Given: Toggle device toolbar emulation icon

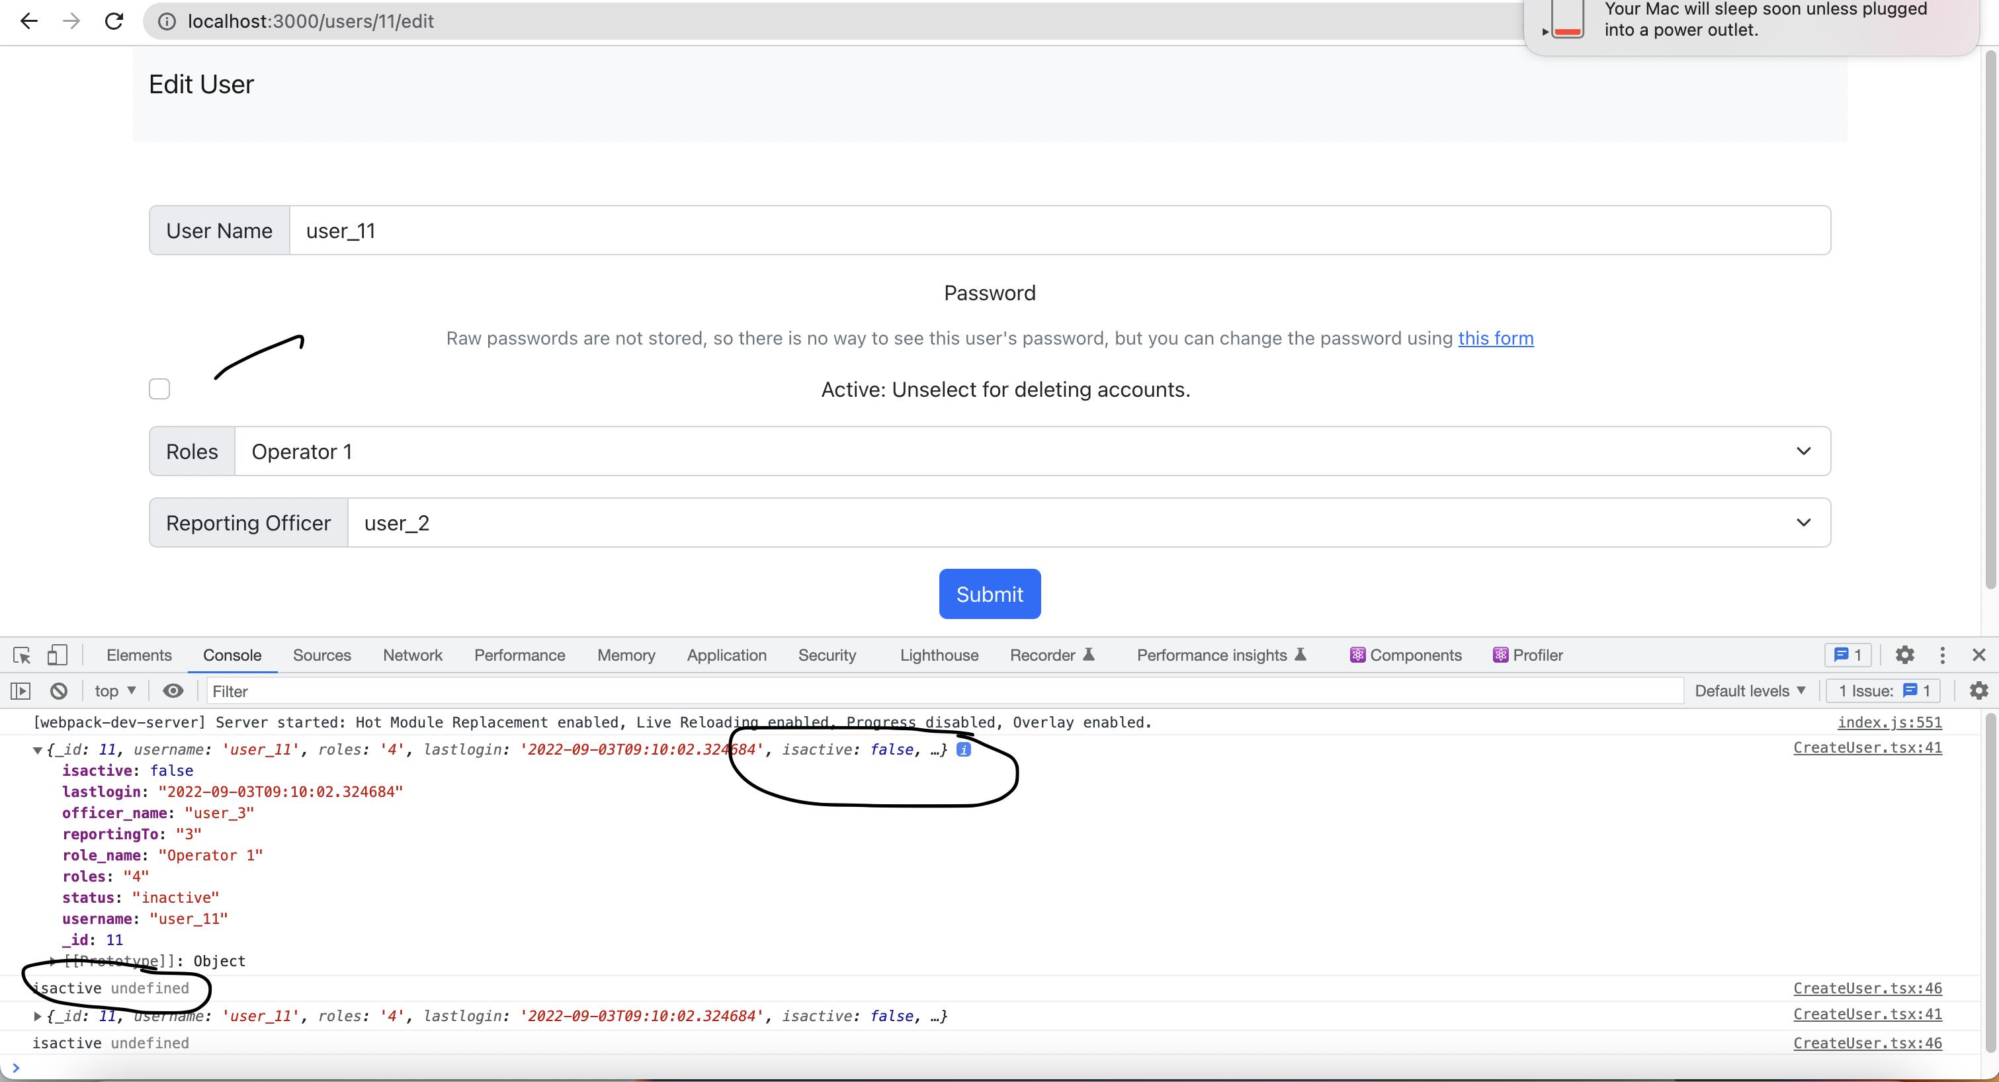Looking at the screenshot, I should coord(56,653).
